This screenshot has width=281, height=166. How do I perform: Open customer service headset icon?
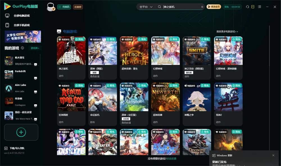tap(247, 7)
